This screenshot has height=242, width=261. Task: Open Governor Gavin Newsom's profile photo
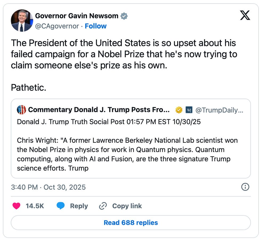22,20
